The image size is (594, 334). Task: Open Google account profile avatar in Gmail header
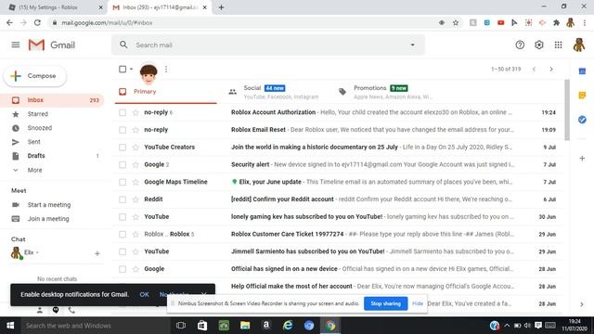[x=578, y=45]
